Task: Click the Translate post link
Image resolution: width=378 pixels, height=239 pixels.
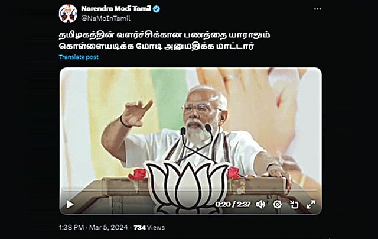Action: pyautogui.click(x=79, y=57)
